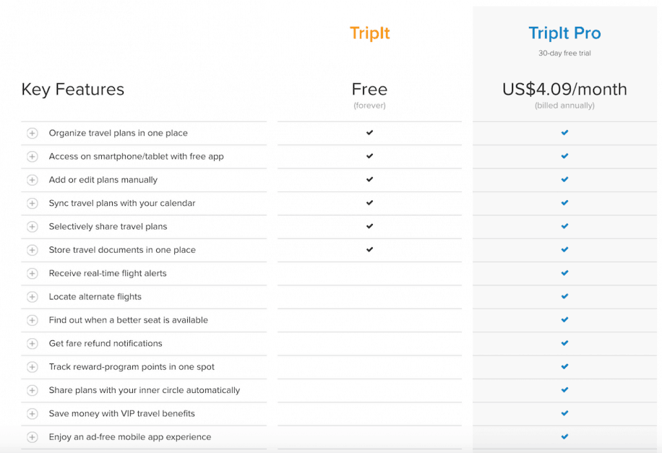Click the blue checkmark for 'Enjoy an ad-free mobile app experience'
662x453 pixels.
564,436
